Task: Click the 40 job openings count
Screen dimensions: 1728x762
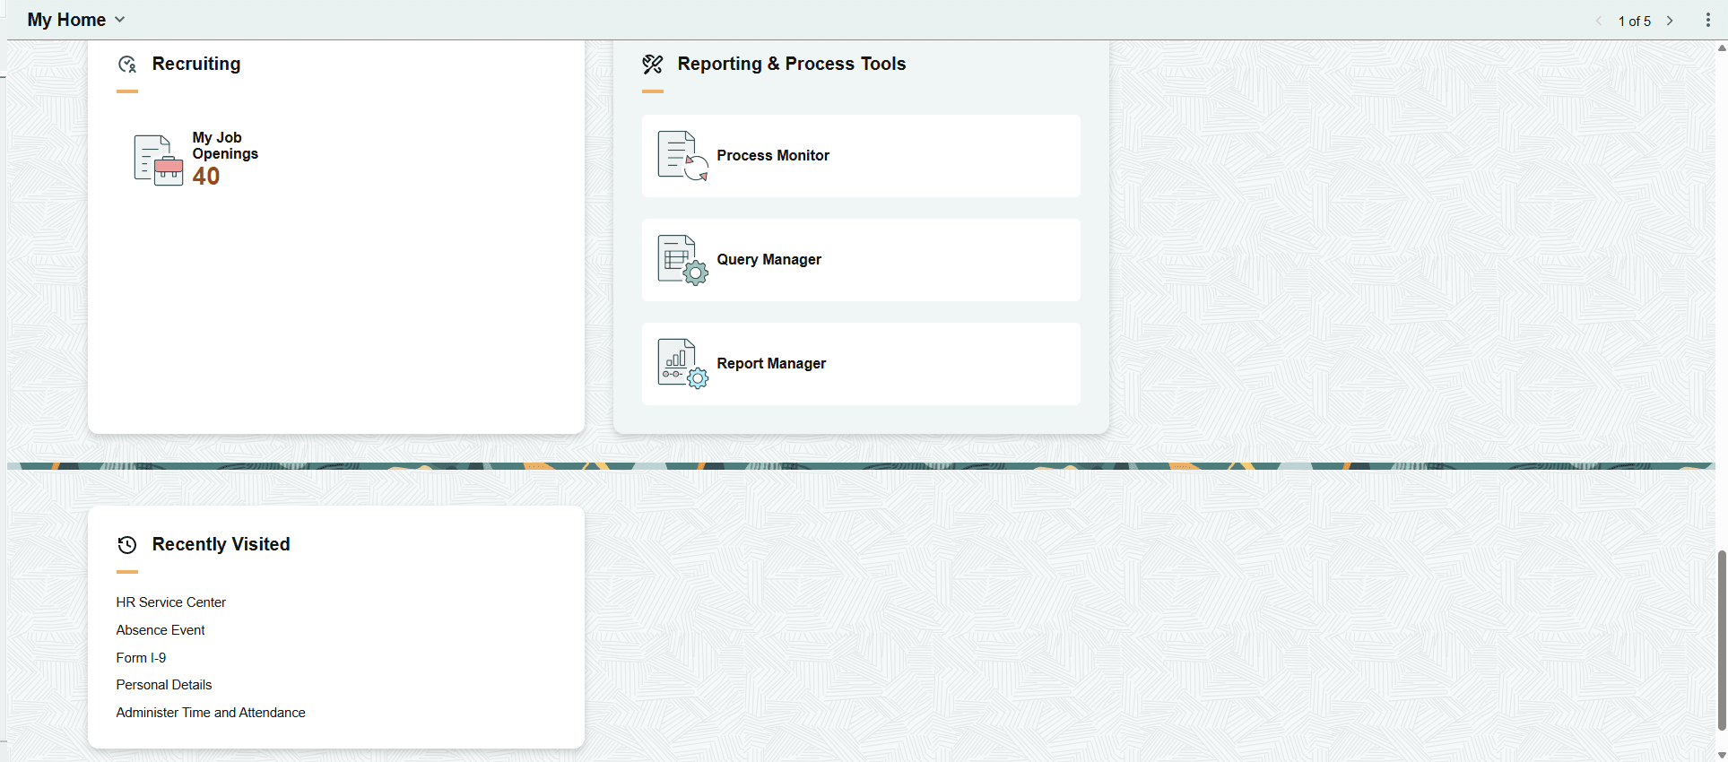Action: point(206,177)
